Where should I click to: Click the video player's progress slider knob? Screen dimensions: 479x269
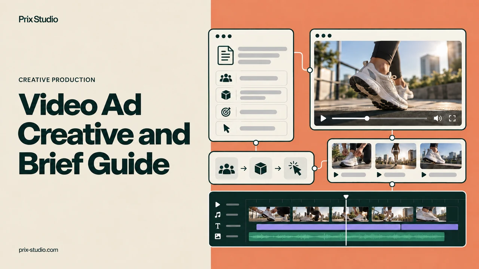point(367,118)
